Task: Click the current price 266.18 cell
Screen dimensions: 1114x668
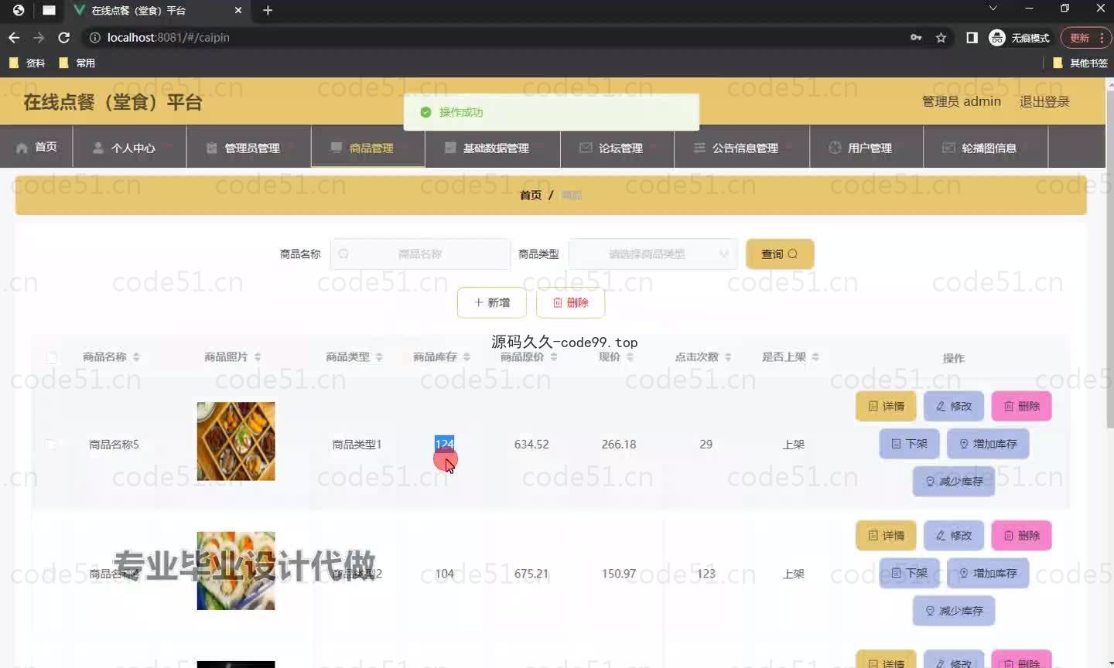Action: click(x=619, y=444)
